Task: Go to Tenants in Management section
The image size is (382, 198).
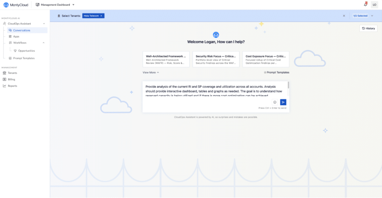Action: point(12,73)
